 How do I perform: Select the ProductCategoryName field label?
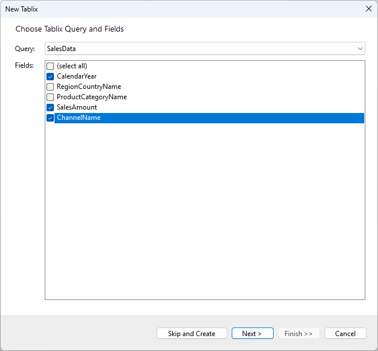pos(92,97)
